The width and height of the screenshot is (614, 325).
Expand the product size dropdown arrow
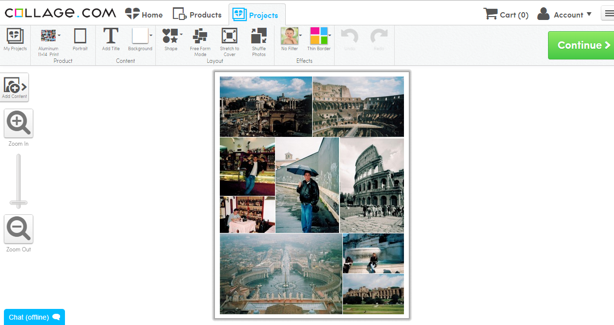coord(59,35)
